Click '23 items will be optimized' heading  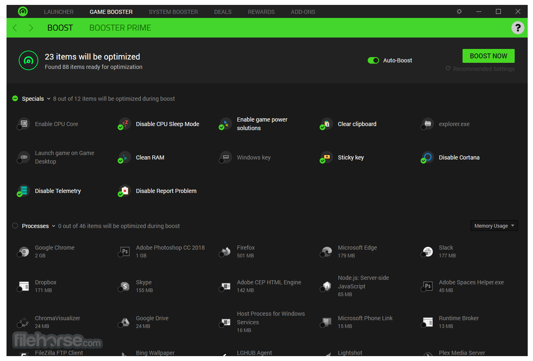(x=92, y=57)
